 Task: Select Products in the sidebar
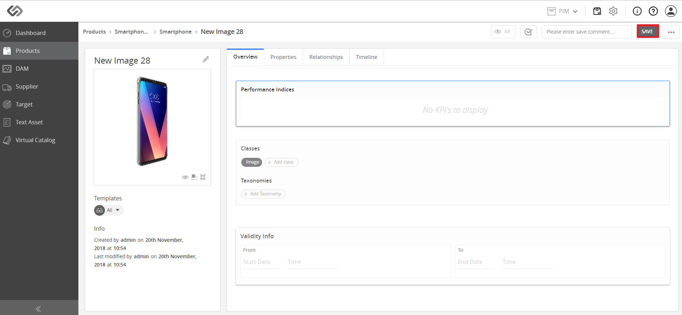(x=39, y=51)
